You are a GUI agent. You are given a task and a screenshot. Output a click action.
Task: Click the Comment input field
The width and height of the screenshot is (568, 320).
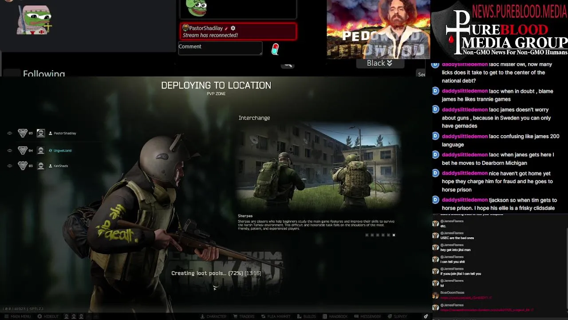tap(220, 48)
